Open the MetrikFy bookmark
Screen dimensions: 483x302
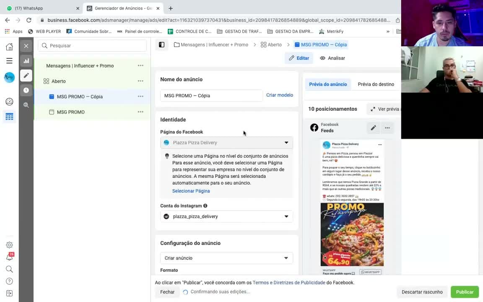[x=332, y=31]
